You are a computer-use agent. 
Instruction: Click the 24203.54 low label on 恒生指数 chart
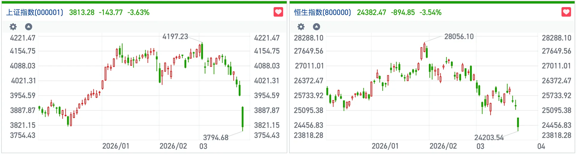coord(489,137)
